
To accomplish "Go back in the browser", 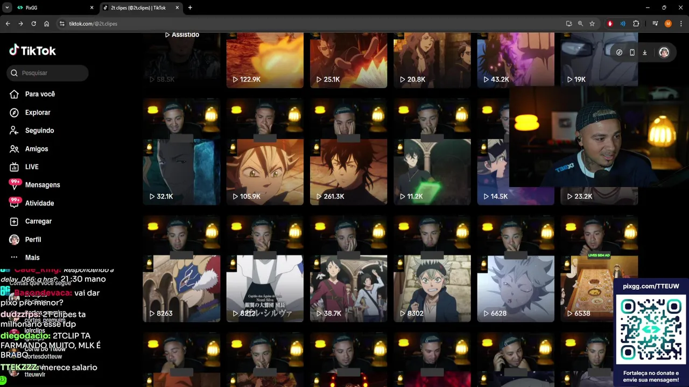I will [x=8, y=24].
